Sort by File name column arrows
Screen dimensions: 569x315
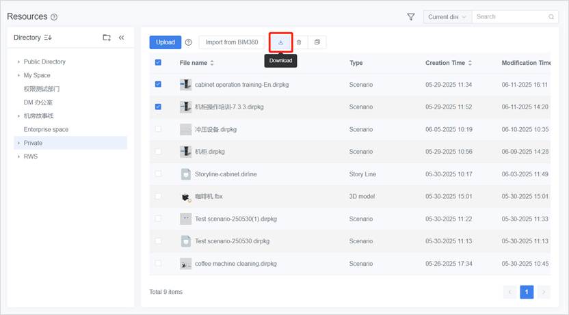[x=212, y=63]
